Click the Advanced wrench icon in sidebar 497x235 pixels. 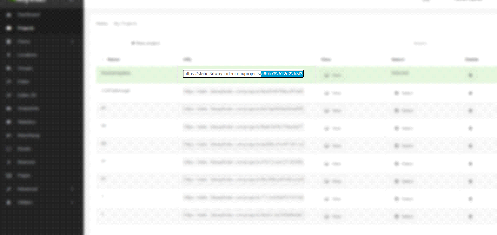coord(9,189)
